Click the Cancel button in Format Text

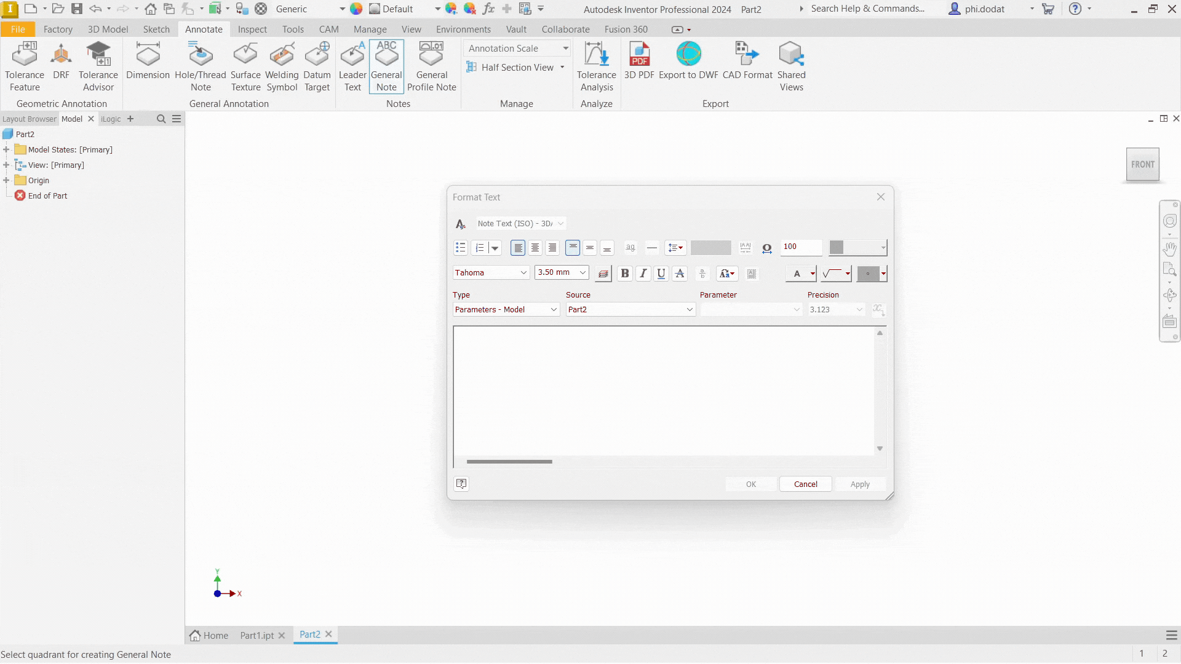point(805,484)
